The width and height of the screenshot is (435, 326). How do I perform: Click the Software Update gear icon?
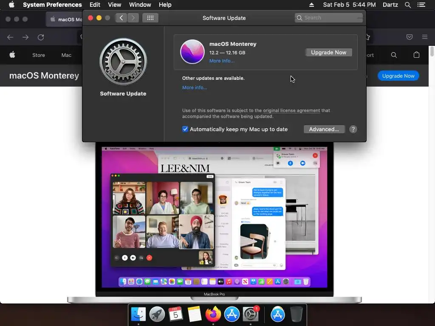coord(123,62)
